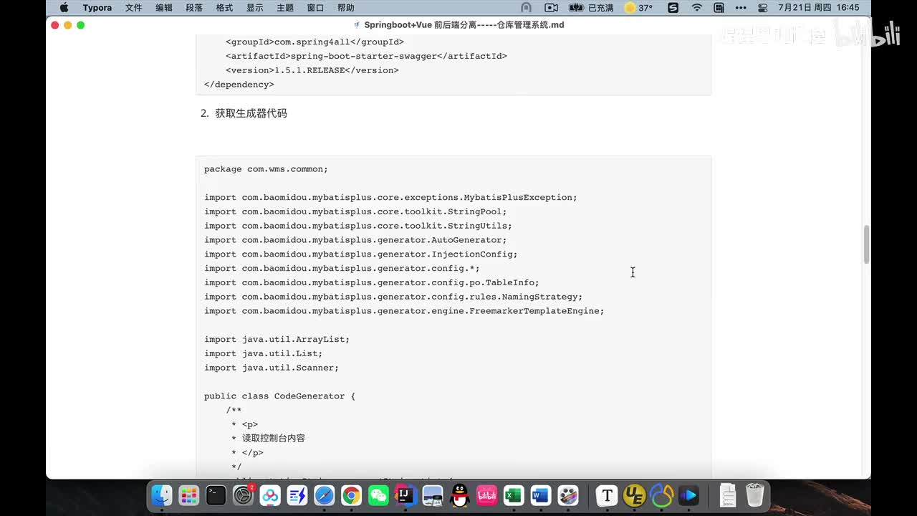Click the version 1.5.1.RELEASE line
917x516 pixels.
tap(312, 70)
